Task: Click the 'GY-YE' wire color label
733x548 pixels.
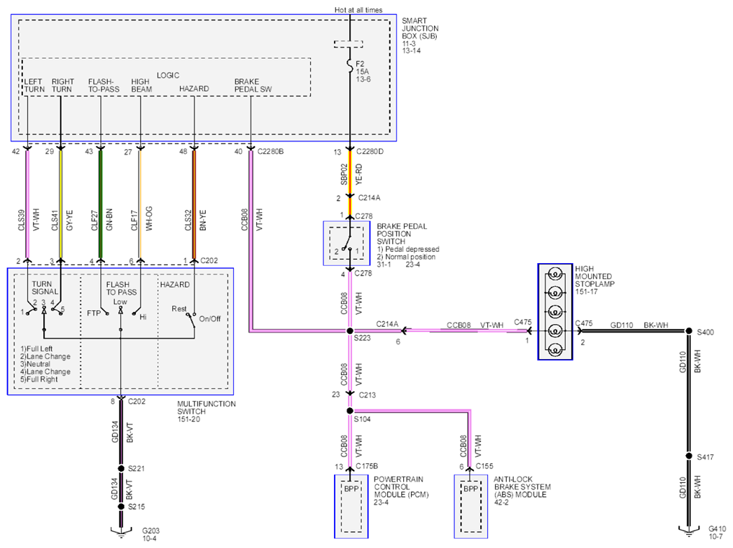Action: (69, 220)
